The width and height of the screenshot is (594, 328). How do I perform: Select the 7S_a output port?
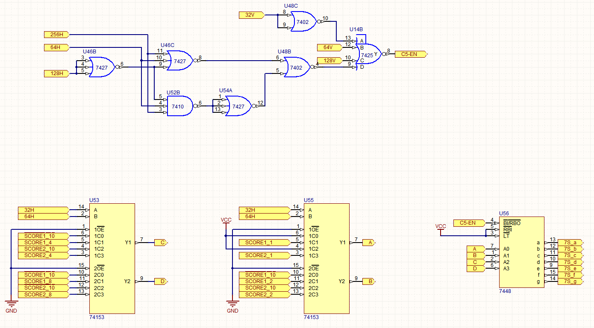(570, 243)
